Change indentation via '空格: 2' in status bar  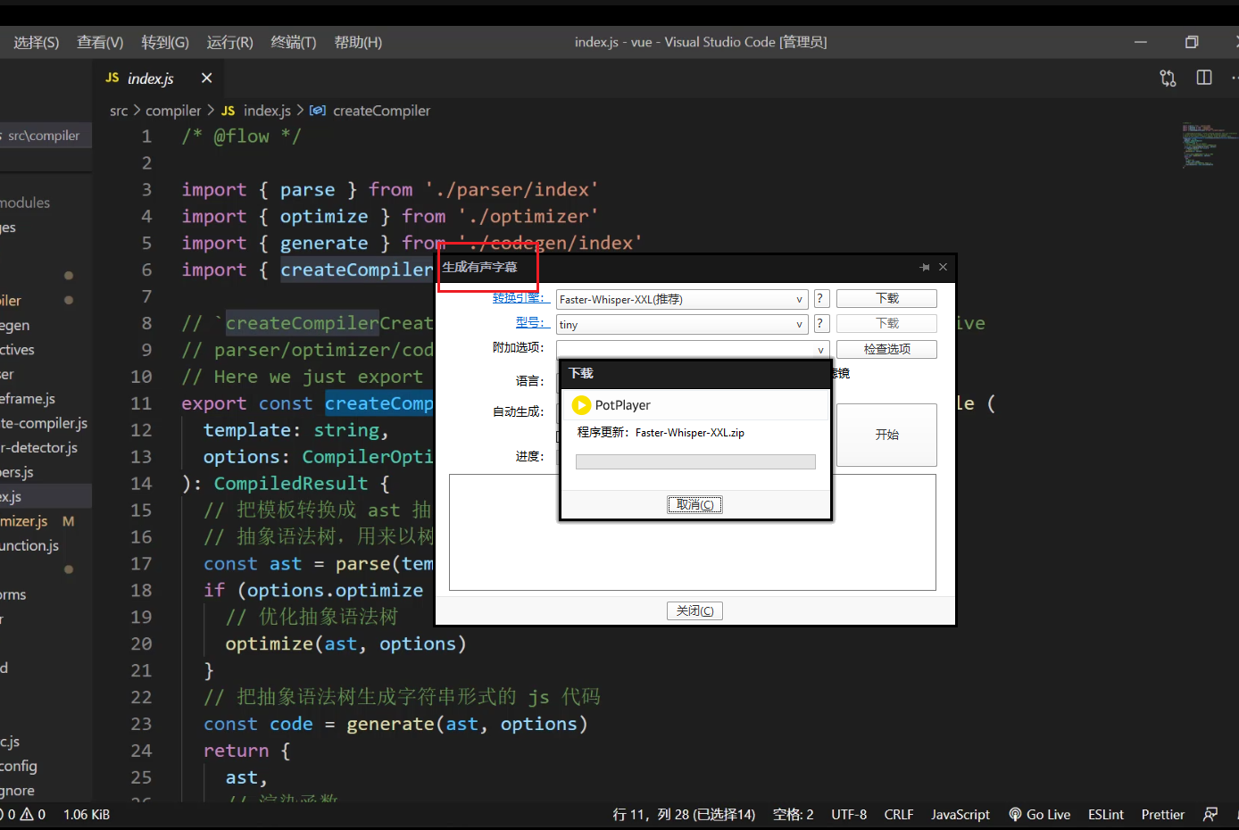(x=793, y=814)
